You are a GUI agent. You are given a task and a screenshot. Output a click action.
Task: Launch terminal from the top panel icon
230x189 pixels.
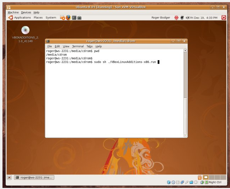tap(74, 18)
